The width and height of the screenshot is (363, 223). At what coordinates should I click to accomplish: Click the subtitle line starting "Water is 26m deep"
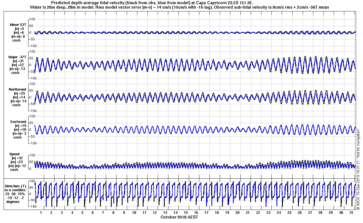179,7
